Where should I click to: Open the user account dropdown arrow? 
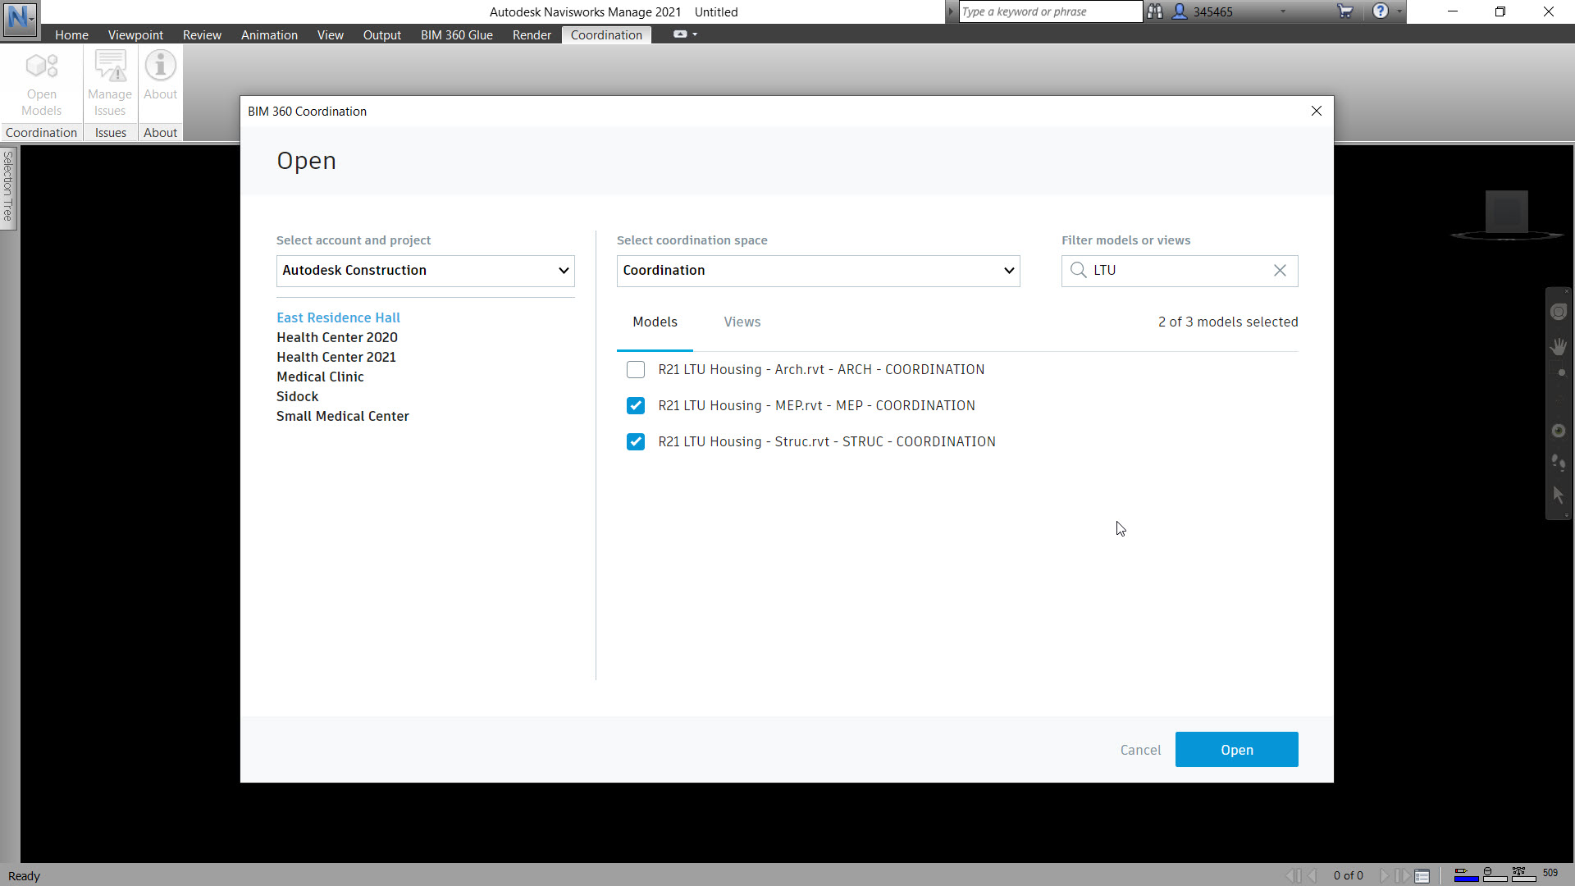coord(1283,11)
